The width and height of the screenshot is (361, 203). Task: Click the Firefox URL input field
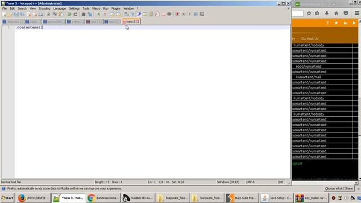pos(297,14)
